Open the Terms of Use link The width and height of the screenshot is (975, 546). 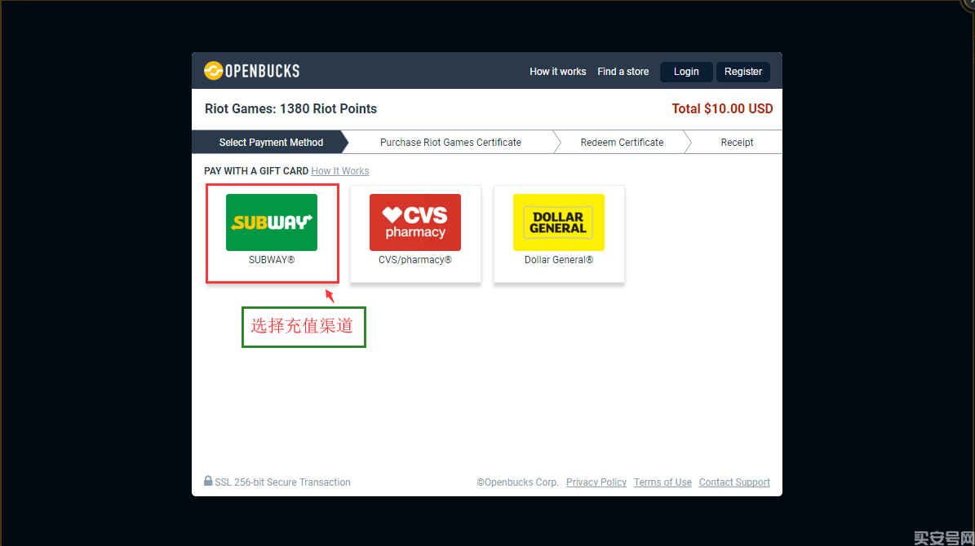click(x=663, y=482)
